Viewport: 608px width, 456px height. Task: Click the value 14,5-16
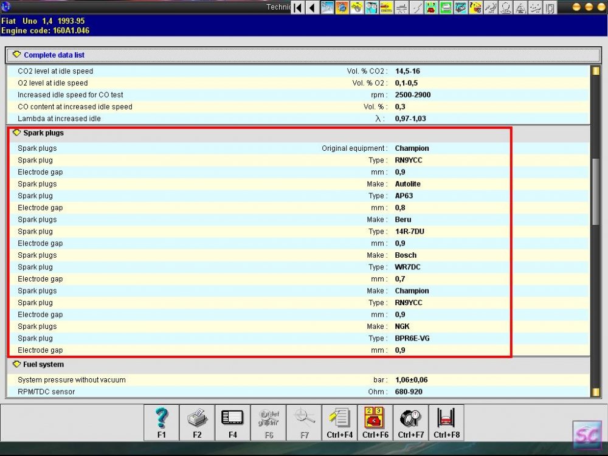tap(407, 71)
